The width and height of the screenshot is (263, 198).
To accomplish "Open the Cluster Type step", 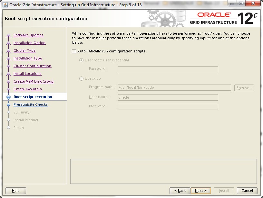I will tap(24, 50).
